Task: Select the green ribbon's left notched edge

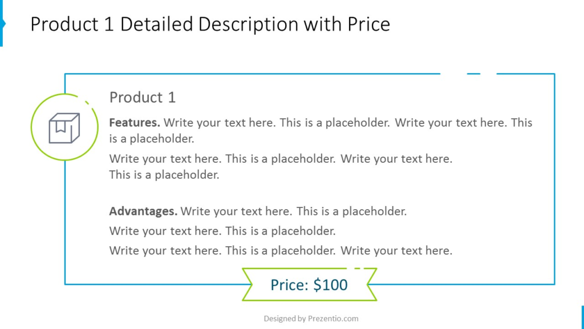Action: pos(248,284)
